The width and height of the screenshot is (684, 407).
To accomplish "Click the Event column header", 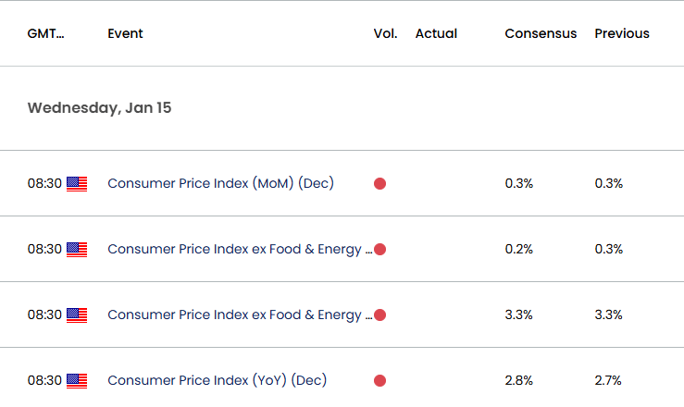I will point(125,33).
